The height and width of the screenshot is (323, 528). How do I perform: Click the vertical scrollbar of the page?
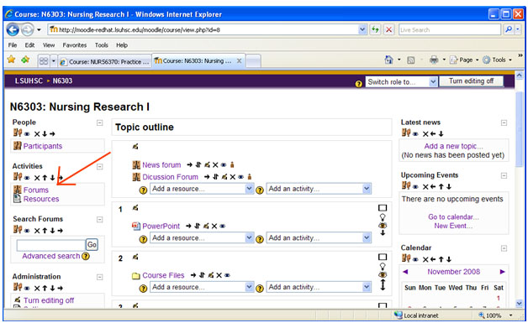click(520, 189)
